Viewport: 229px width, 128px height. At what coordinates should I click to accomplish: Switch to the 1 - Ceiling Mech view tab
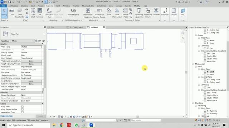(76, 27)
